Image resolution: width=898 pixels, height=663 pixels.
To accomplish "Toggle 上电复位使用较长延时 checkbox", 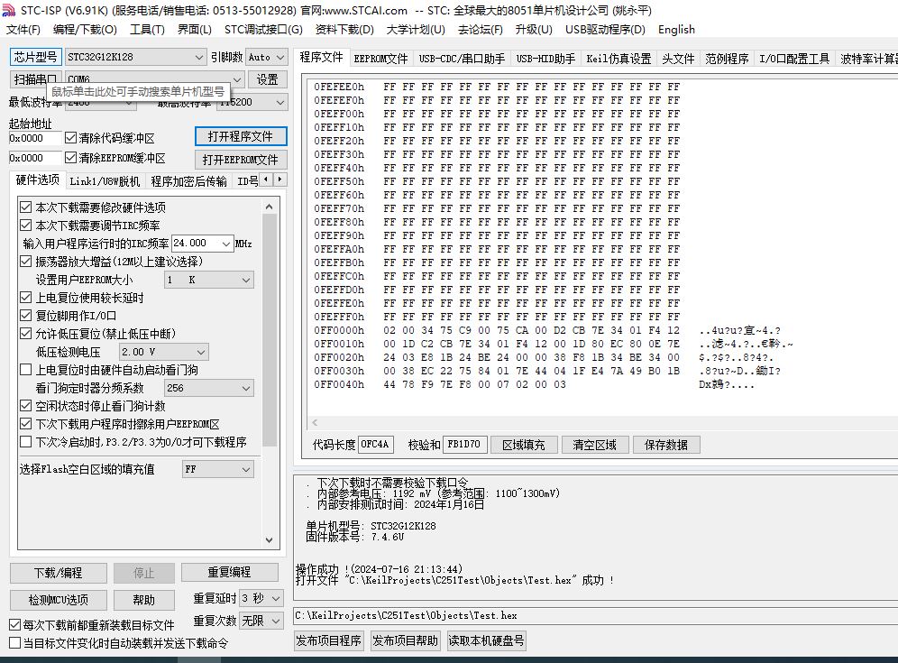I will 26,298.
